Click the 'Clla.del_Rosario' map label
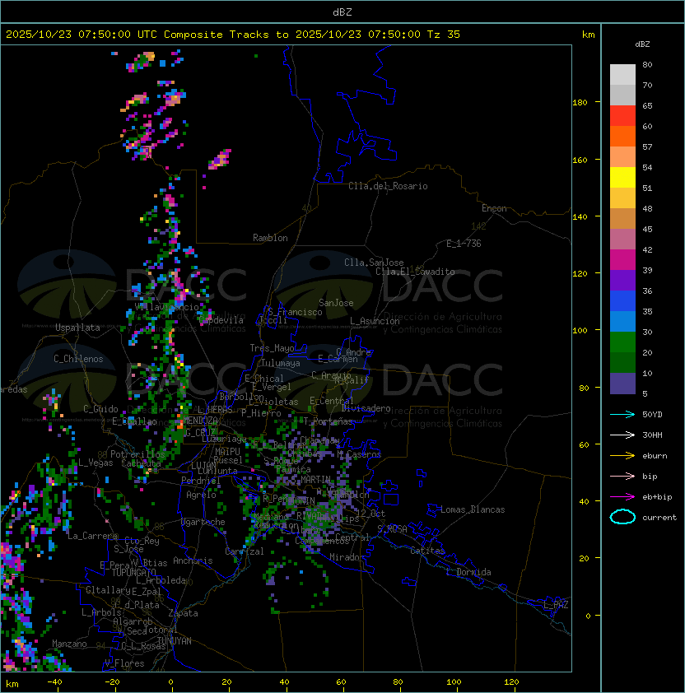685x693 pixels. (x=388, y=186)
